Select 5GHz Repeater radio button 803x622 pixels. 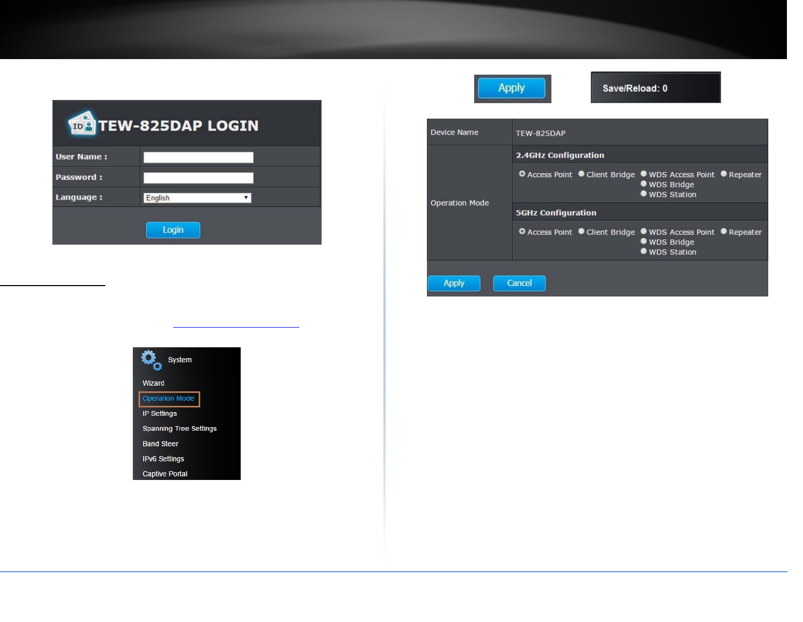724,232
